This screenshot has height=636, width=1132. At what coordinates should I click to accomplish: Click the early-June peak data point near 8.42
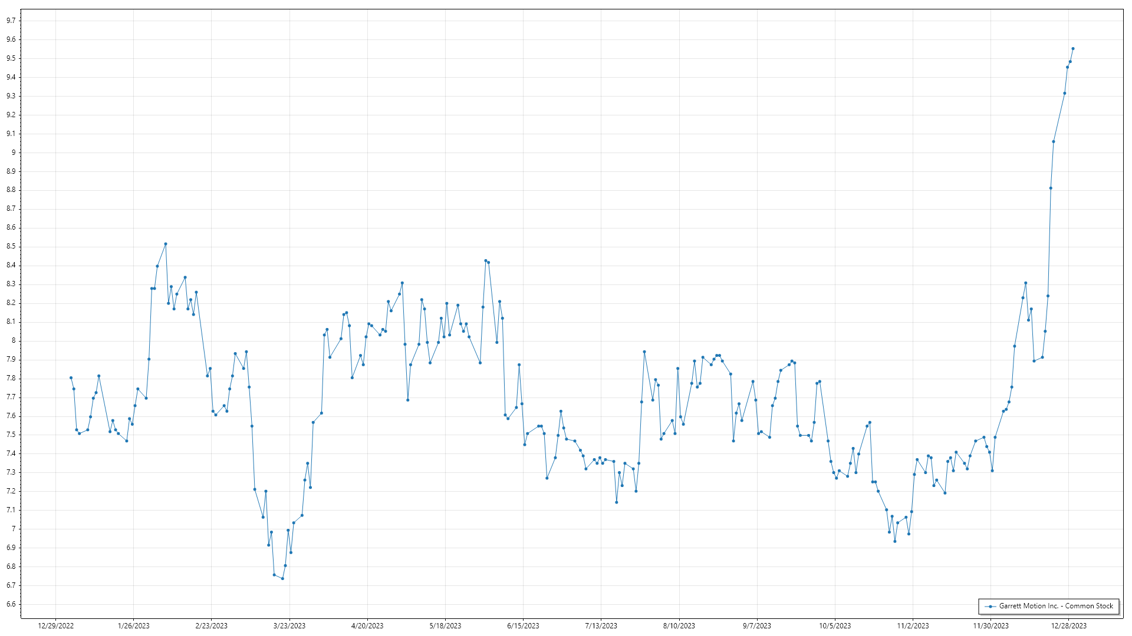click(x=486, y=260)
